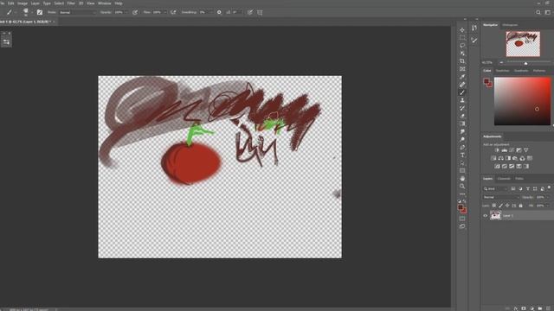Select the Zoom tool

[x=462, y=187]
